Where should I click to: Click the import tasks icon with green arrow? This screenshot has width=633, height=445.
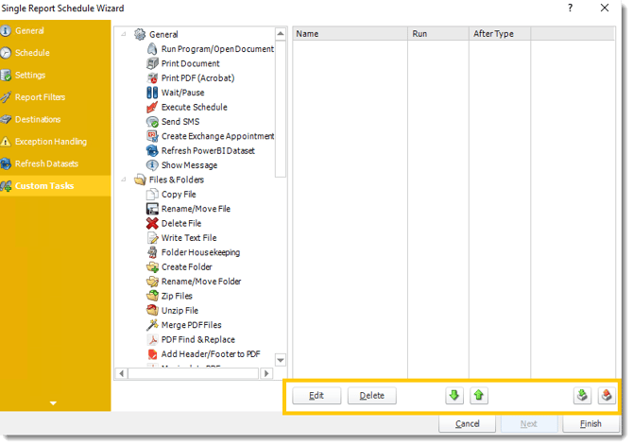coord(582,396)
